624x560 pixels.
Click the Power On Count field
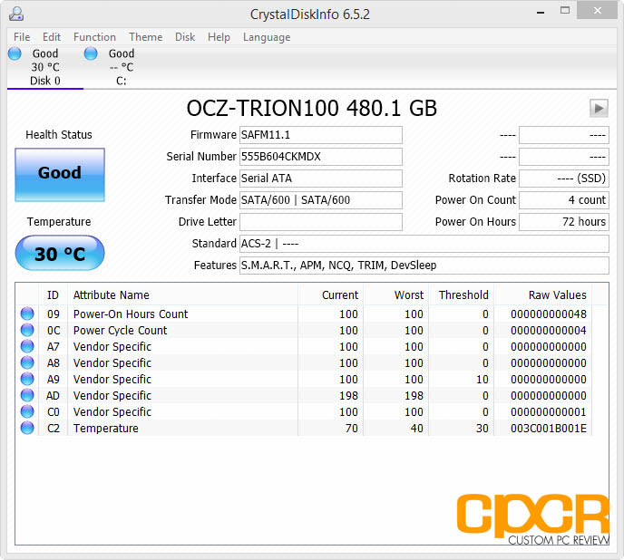(x=564, y=200)
